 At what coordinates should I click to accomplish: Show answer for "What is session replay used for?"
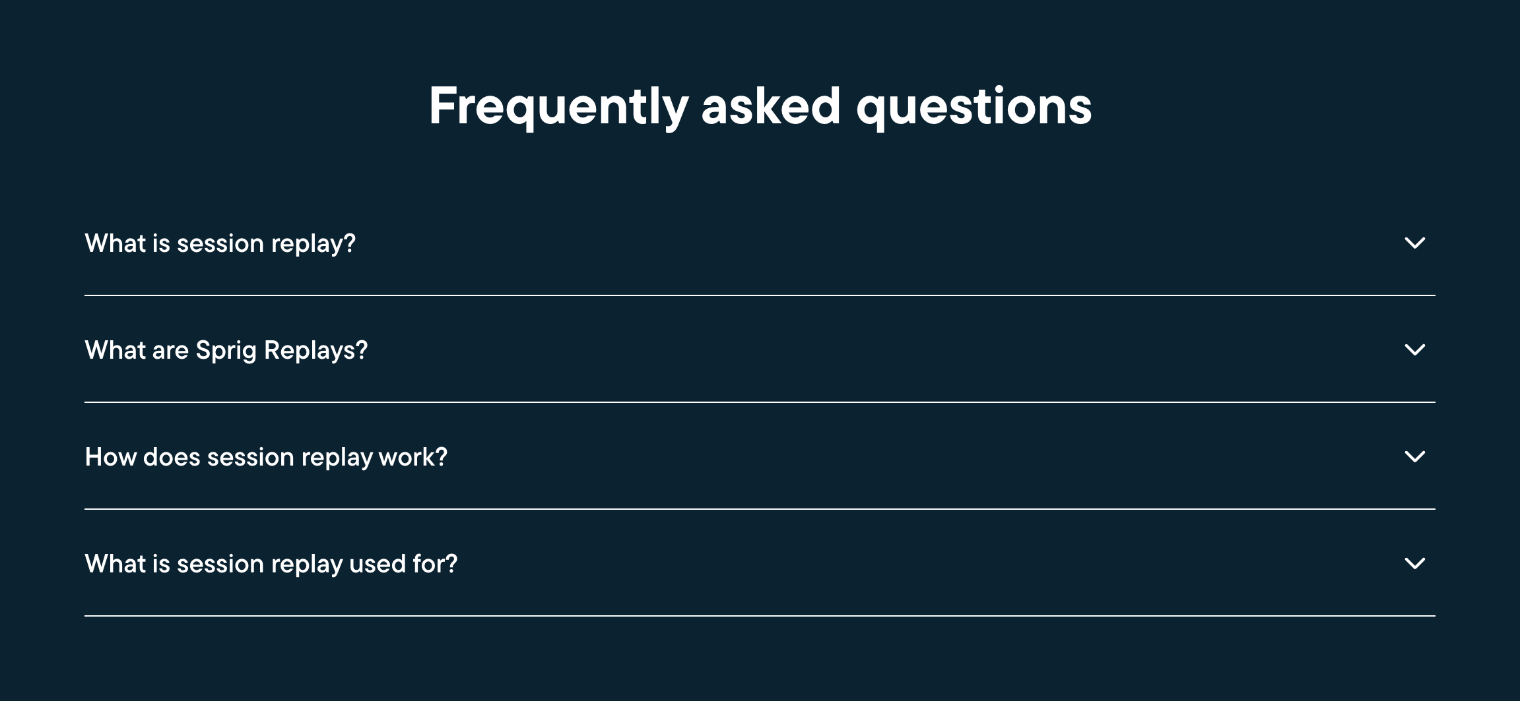(x=271, y=564)
